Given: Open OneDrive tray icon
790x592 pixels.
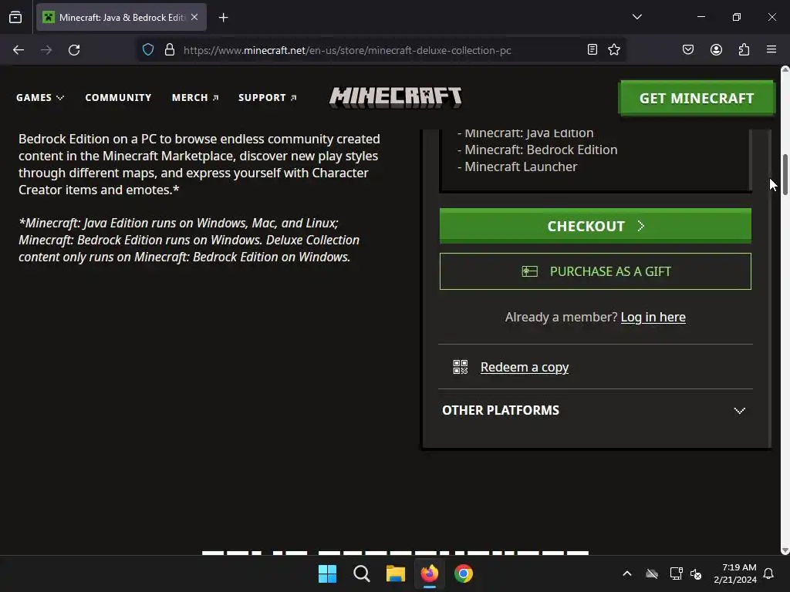Looking at the screenshot, I should [x=652, y=573].
